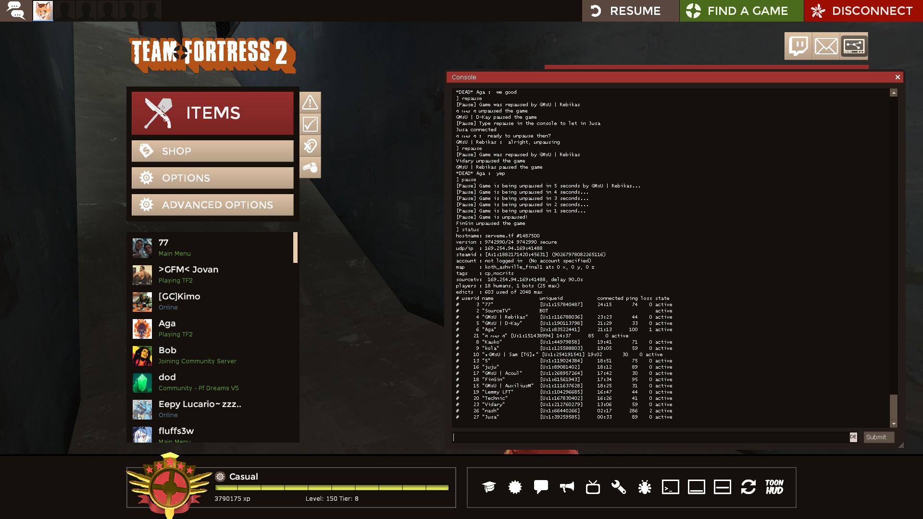Image resolution: width=923 pixels, height=519 pixels.
Task: Click the "3790175 xp" value
Action: point(232,499)
